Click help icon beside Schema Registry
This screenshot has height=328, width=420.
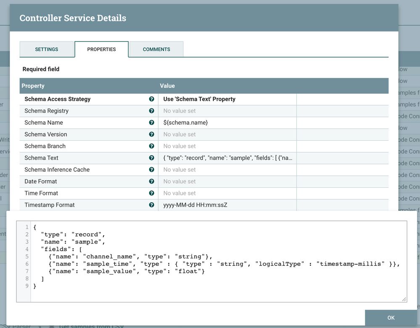click(x=151, y=111)
